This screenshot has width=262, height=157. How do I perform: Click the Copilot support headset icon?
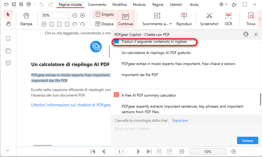246,34
